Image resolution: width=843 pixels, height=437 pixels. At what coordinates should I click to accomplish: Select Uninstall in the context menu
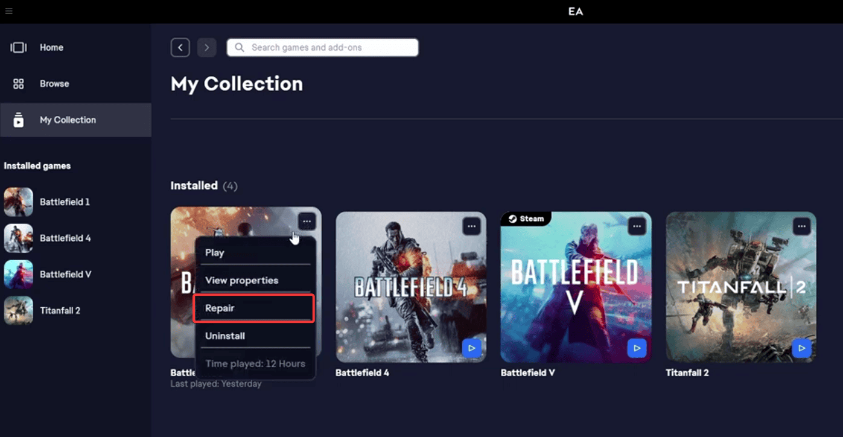(x=254, y=336)
